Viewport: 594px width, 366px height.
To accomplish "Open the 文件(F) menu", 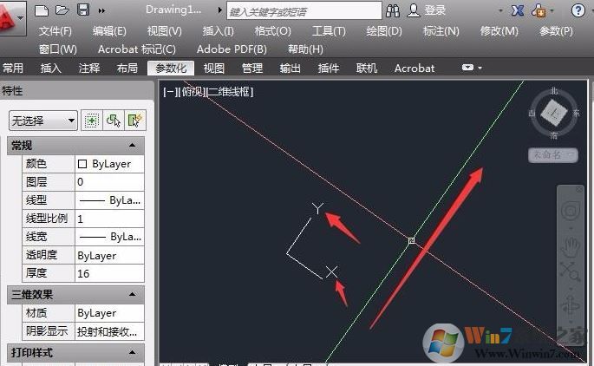I will click(55, 30).
